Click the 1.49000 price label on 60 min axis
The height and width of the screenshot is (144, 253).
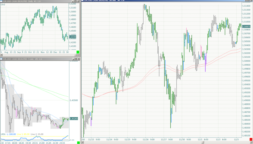coord(246,100)
